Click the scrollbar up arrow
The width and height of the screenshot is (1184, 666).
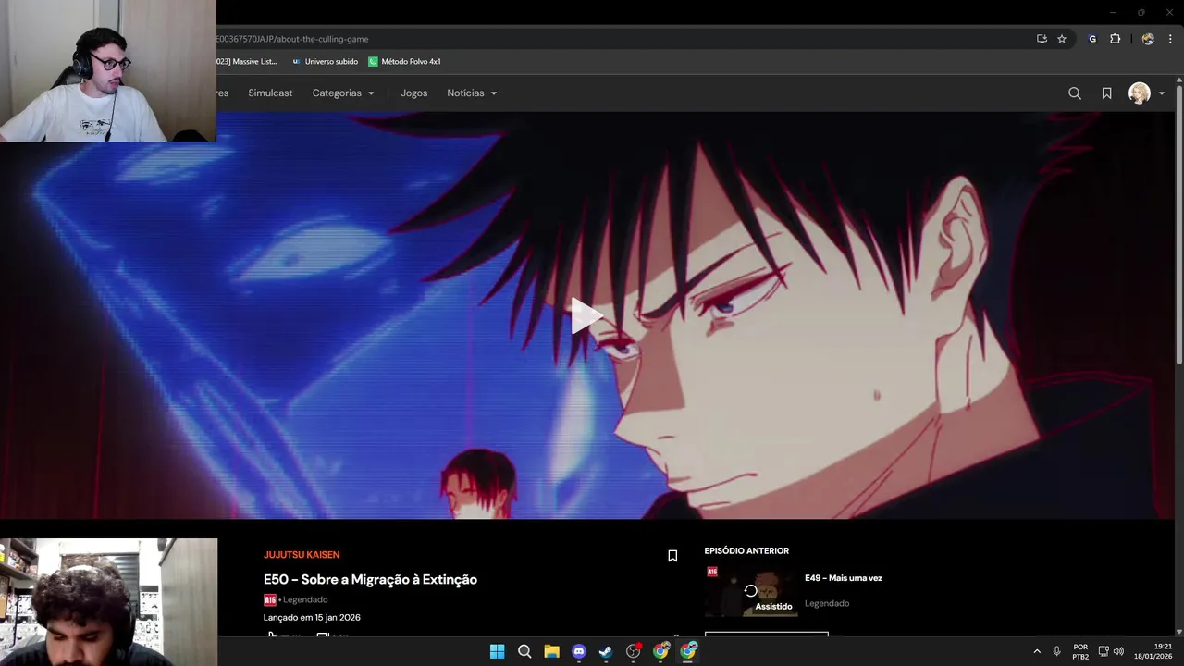(x=1178, y=80)
